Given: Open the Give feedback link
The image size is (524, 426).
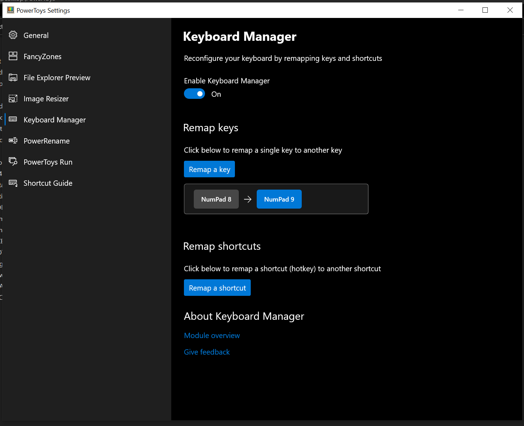Looking at the screenshot, I should point(207,352).
